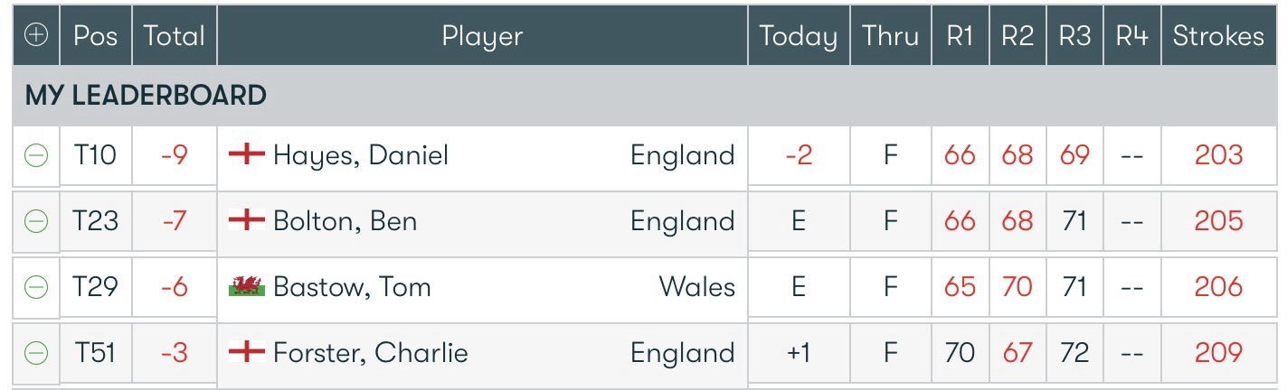The width and height of the screenshot is (1287, 390).
Task: Click the Strokes column header
Action: tap(1218, 36)
